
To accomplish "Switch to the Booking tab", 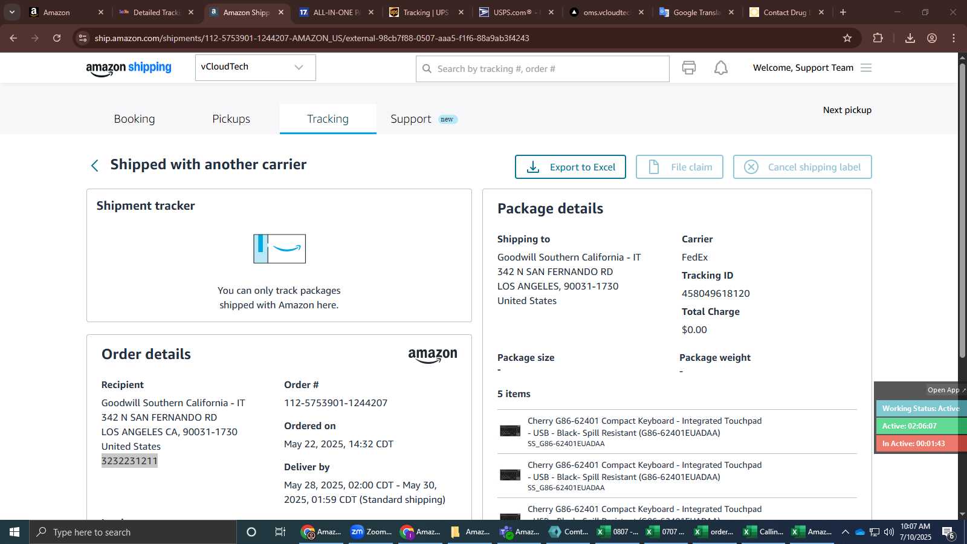I will [134, 119].
